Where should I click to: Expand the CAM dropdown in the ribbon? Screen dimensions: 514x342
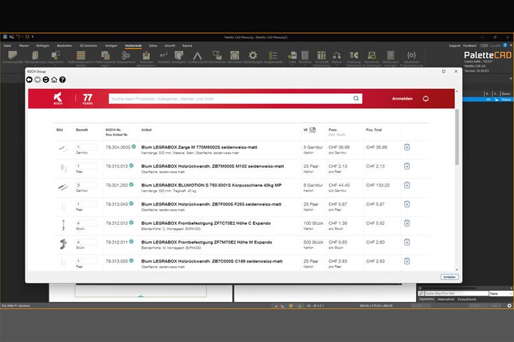[292, 65]
